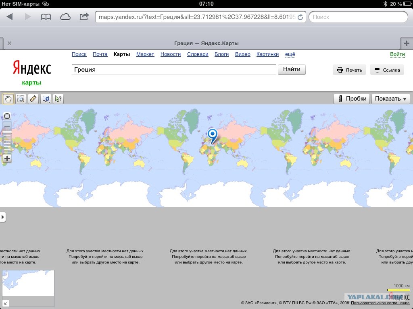Click the locate crosshair button on map
Screen dimensions: 413x309
pos(7,117)
